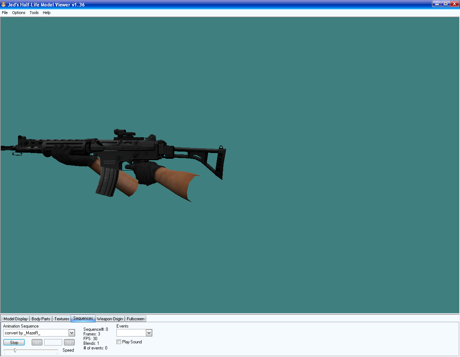Click the animation Speed slider handle
Image resolution: width=460 pixels, height=357 pixels.
(15, 350)
